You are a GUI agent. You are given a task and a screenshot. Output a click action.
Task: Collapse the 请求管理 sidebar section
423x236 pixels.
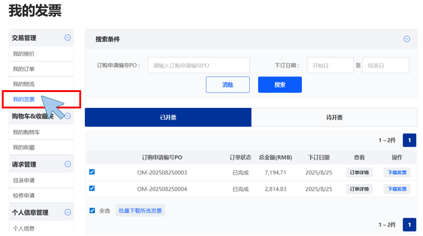(67, 164)
